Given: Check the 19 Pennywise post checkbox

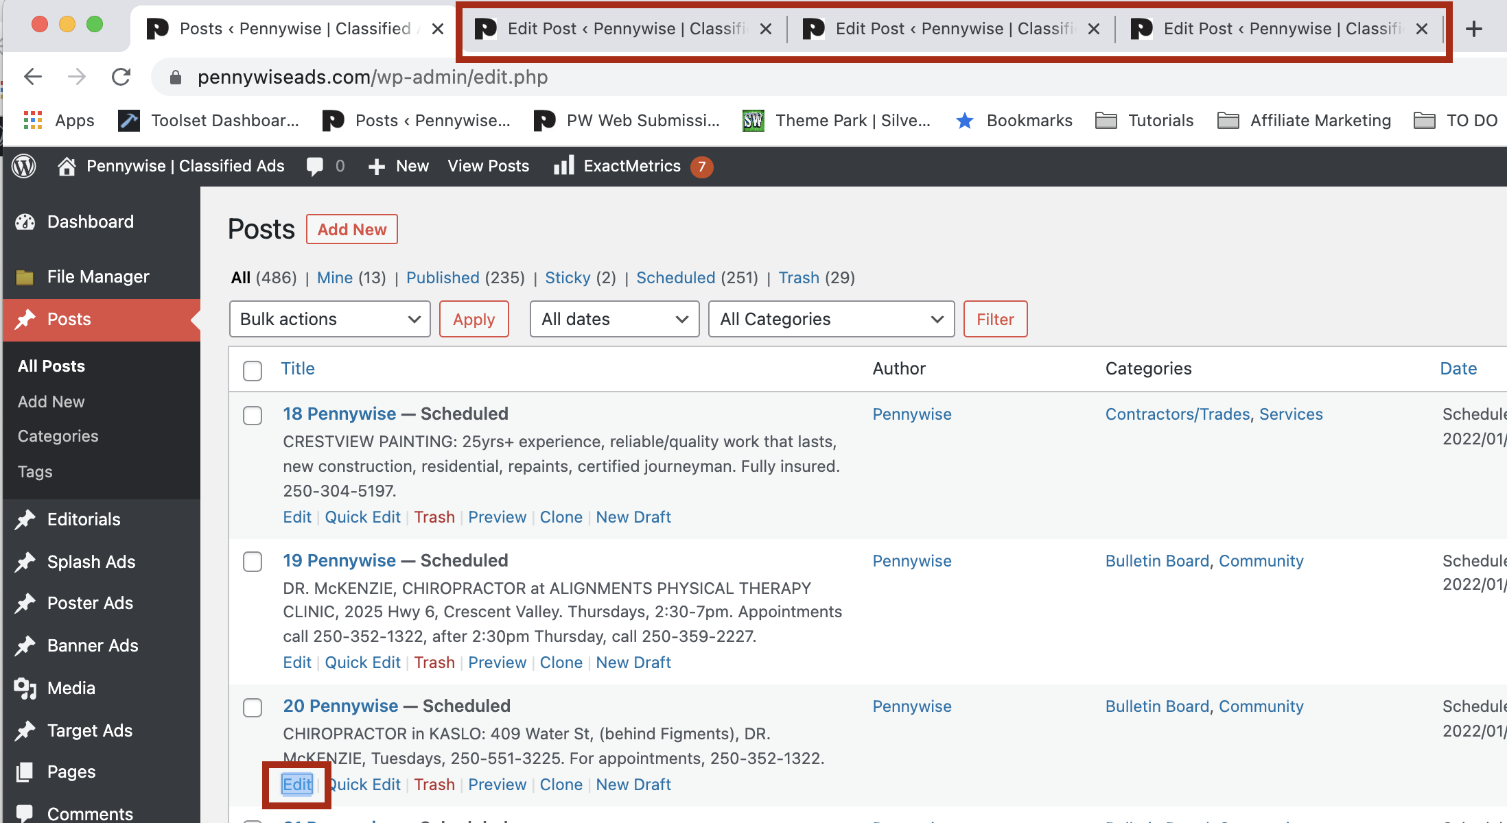Looking at the screenshot, I should click(x=253, y=561).
